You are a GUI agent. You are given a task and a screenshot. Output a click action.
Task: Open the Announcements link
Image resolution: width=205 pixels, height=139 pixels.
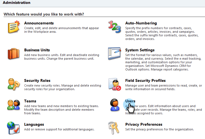point(39,23)
